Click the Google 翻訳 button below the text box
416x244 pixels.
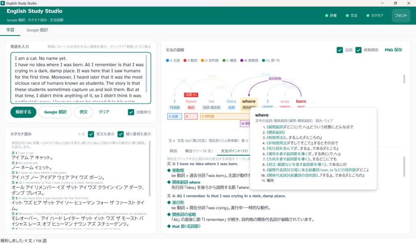(x=55, y=112)
